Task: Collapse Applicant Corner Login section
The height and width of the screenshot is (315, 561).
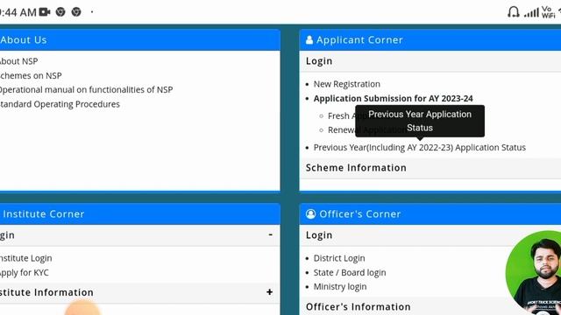Action: [x=430, y=61]
